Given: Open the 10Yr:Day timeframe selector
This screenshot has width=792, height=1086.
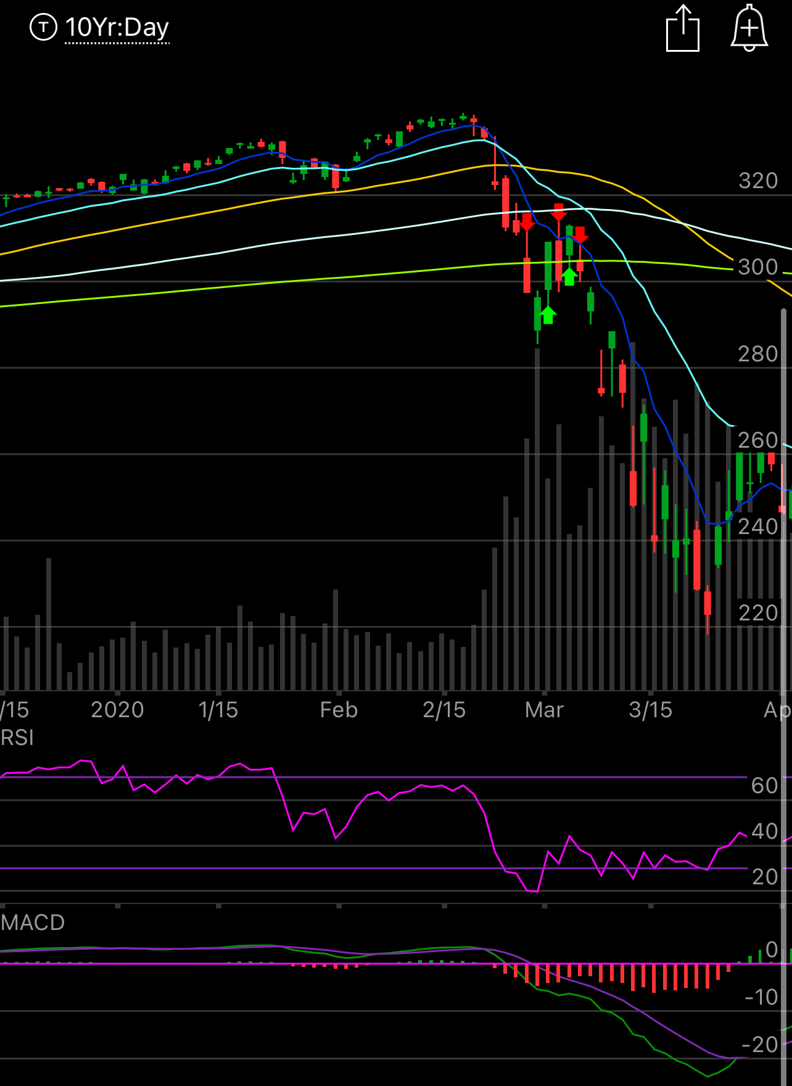Looking at the screenshot, I should point(117,28).
